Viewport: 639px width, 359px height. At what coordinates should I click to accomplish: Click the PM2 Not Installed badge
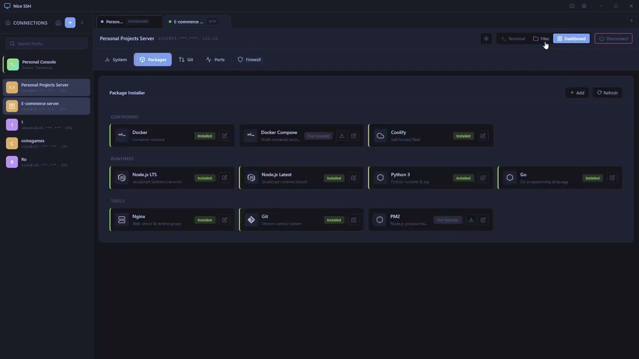448,220
